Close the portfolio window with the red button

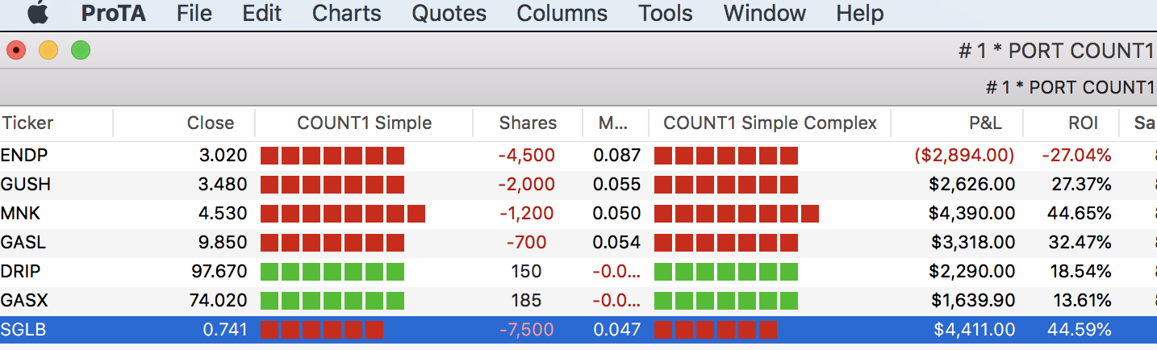[x=16, y=50]
